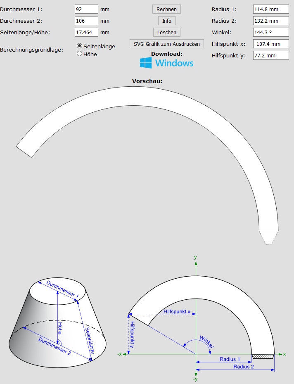This screenshot has width=294, height=384.
Task: Click the 'Durchmesser 1:' label
Action: tap(21, 9)
